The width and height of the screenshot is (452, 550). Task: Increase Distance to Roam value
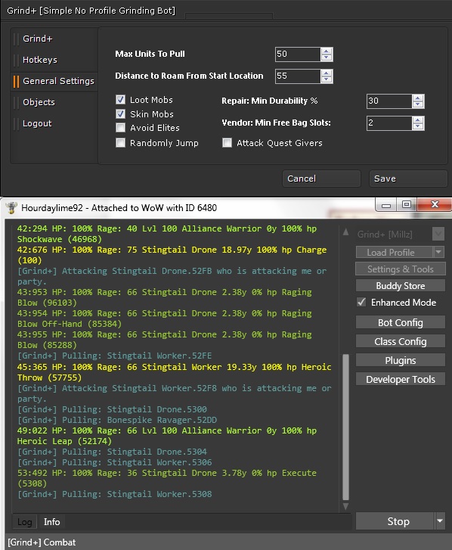327,73
